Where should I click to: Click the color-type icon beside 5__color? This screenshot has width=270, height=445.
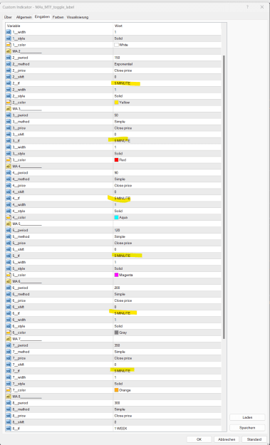point(9,275)
